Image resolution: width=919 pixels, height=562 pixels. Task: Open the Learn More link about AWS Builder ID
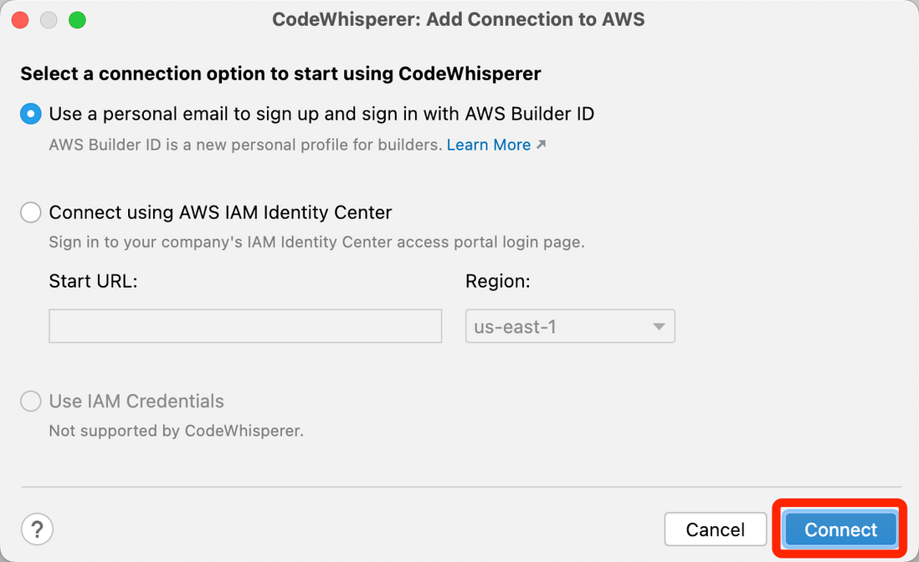click(489, 144)
